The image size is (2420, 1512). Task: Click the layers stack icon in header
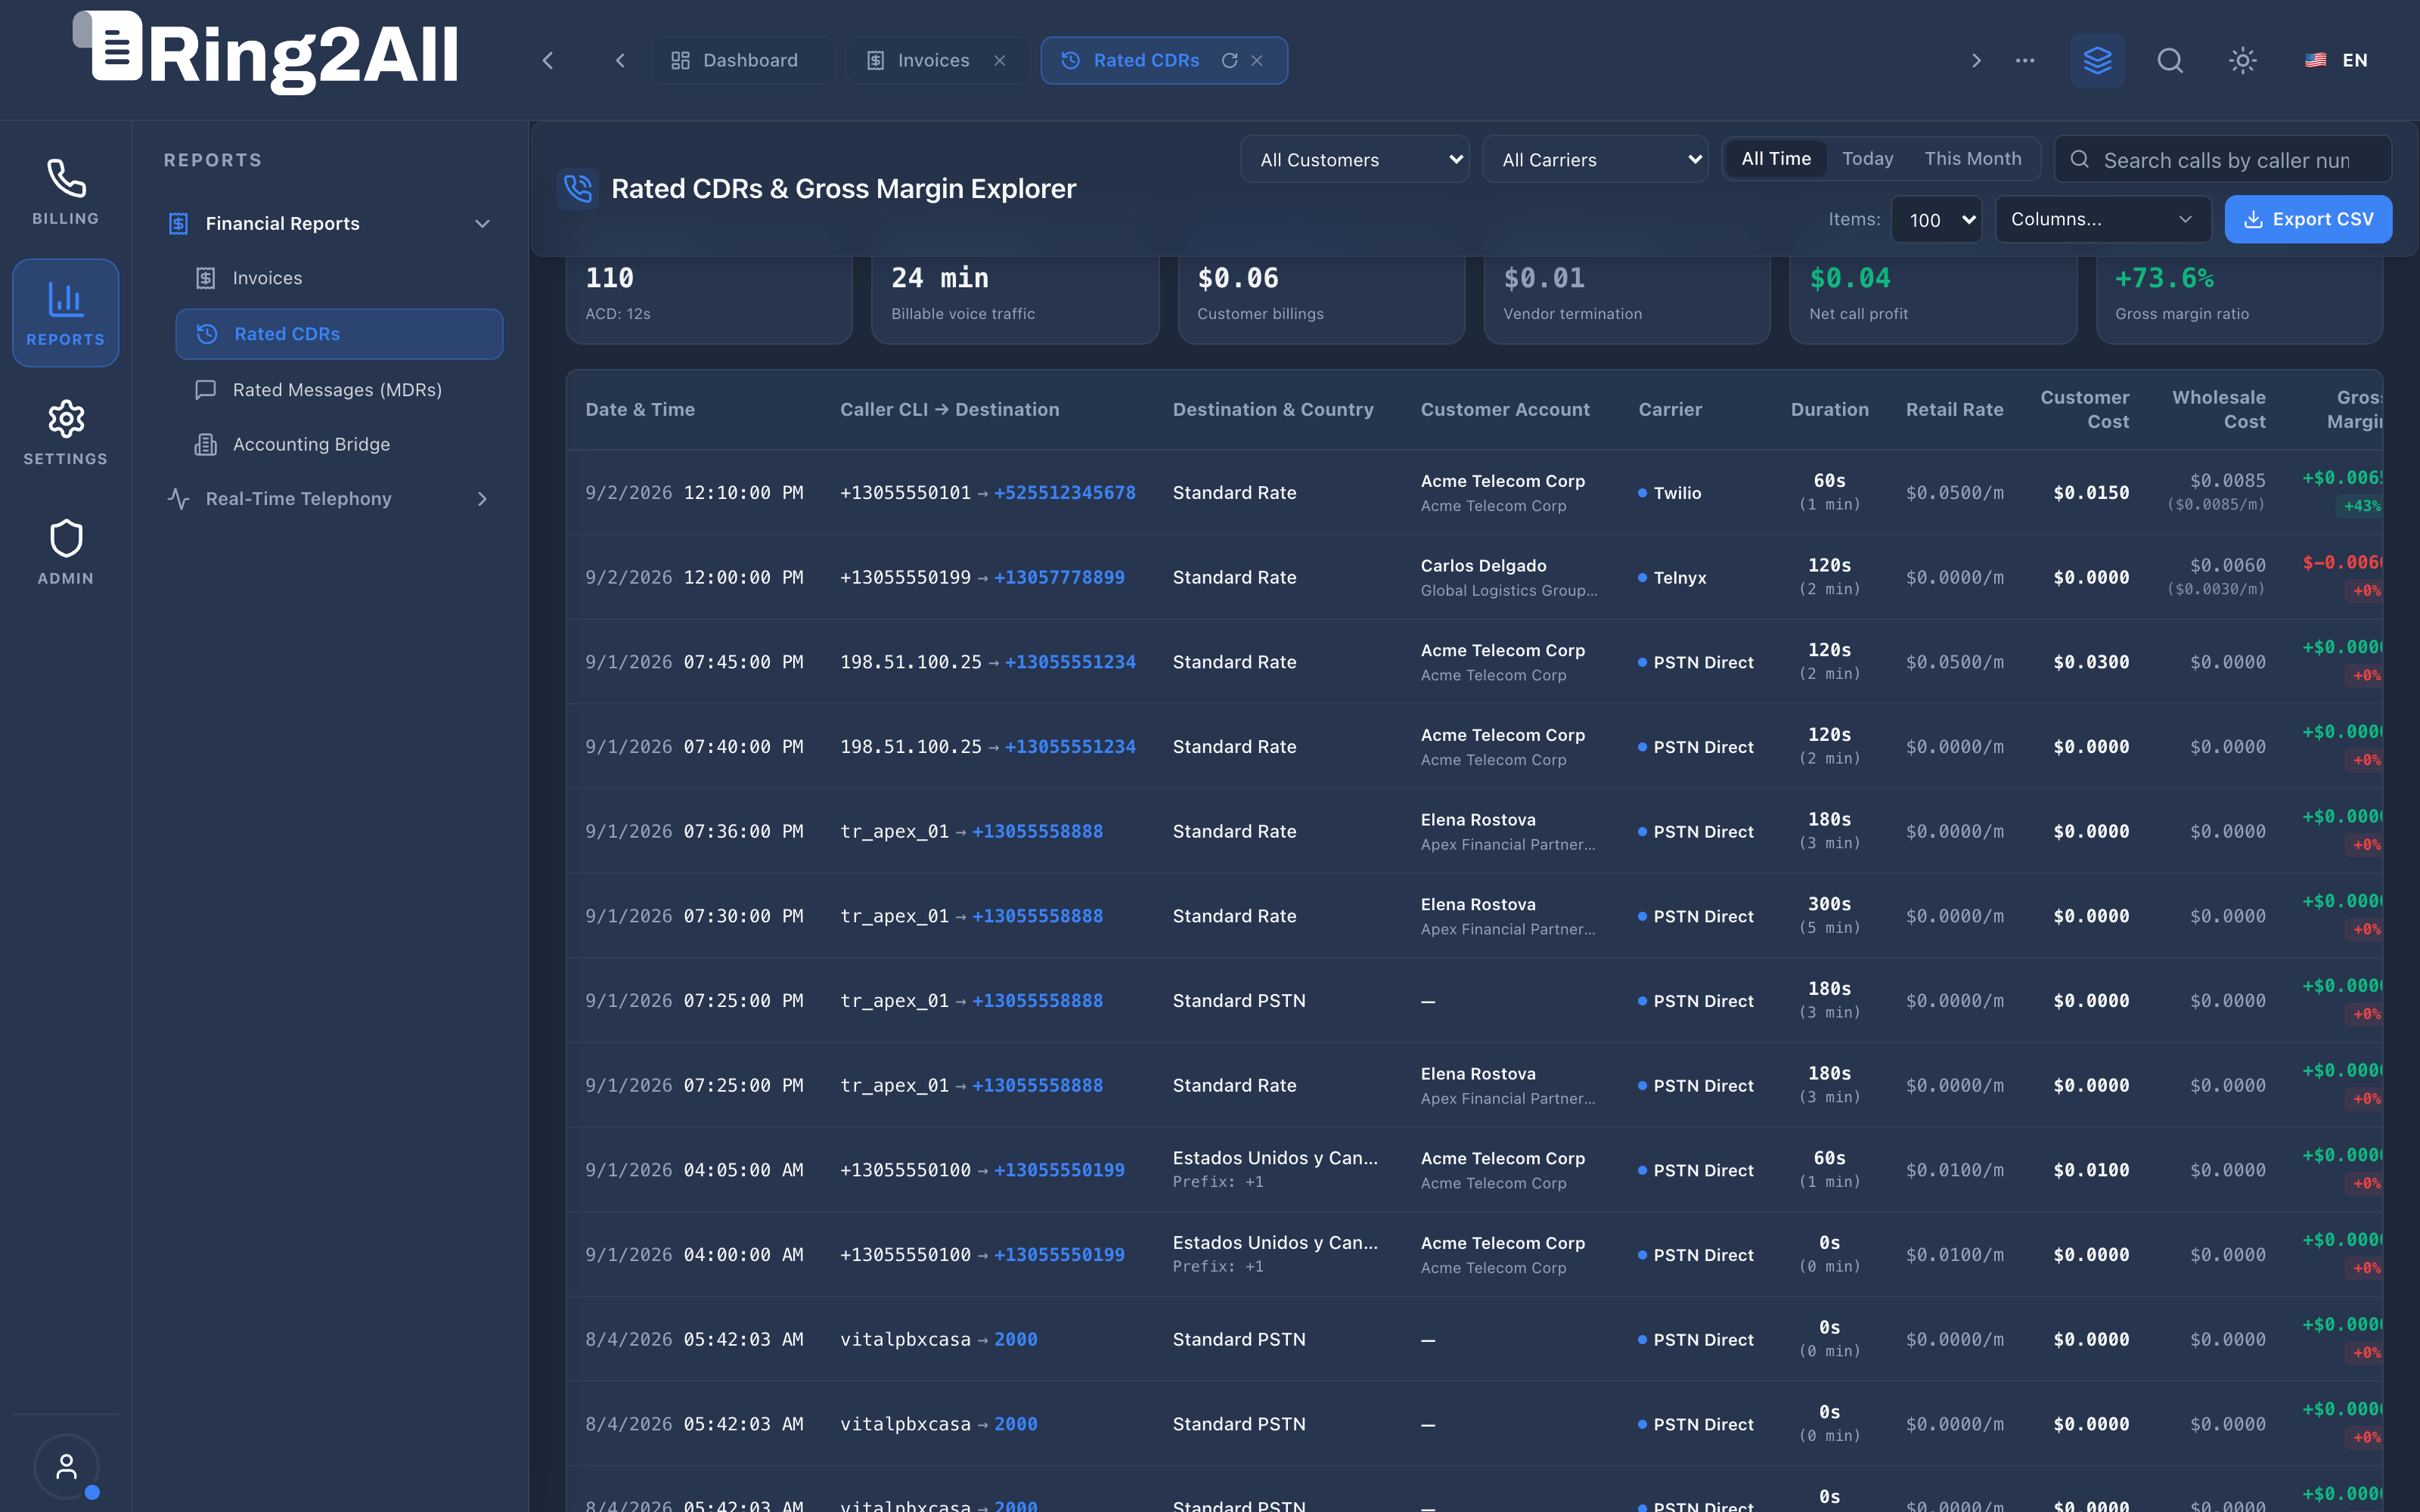[2097, 60]
